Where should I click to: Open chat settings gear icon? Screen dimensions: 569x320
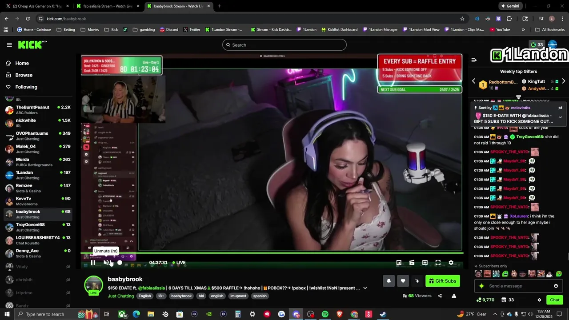(x=539, y=300)
